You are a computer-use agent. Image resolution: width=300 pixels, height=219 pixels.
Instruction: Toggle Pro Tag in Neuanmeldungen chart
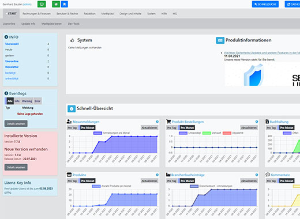point(72,128)
